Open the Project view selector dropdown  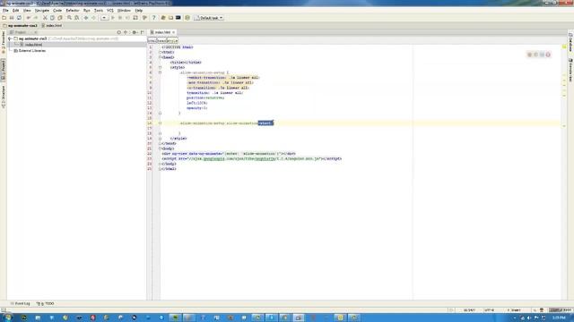click(x=23, y=32)
